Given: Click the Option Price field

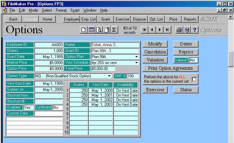Looking at the screenshot, I should tap(49, 68).
